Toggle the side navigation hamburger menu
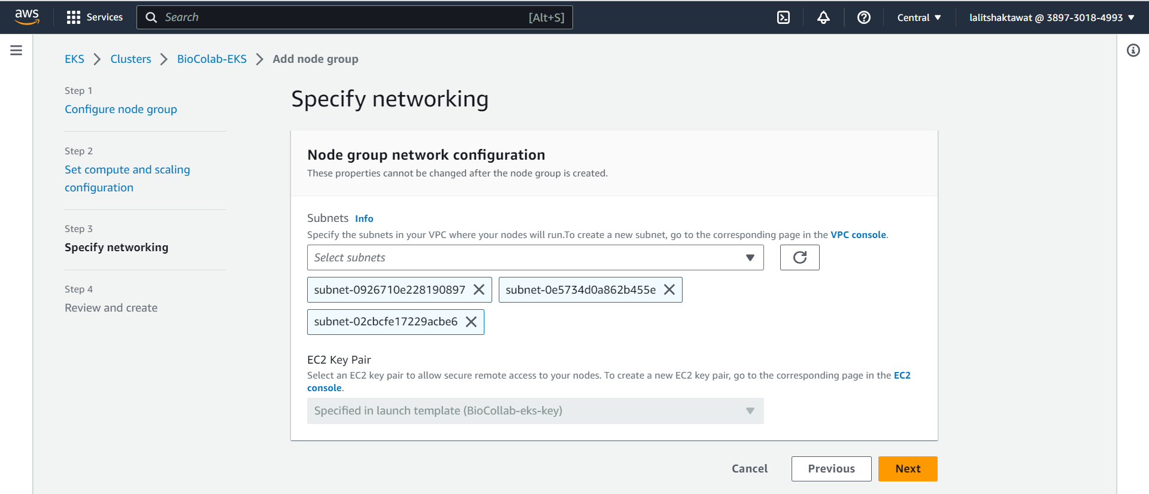This screenshot has width=1149, height=494. coord(16,50)
